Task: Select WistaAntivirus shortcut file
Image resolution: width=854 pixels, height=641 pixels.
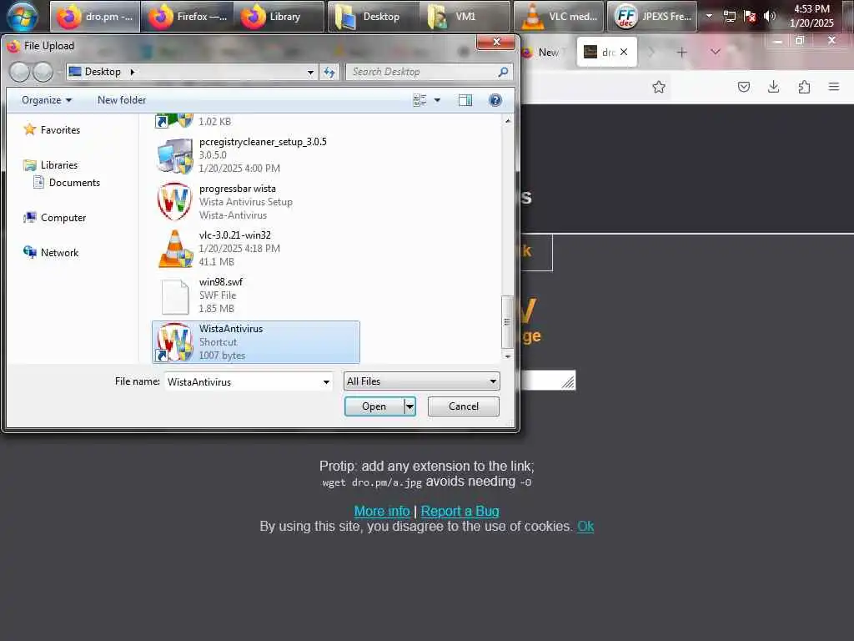Action: [255, 341]
